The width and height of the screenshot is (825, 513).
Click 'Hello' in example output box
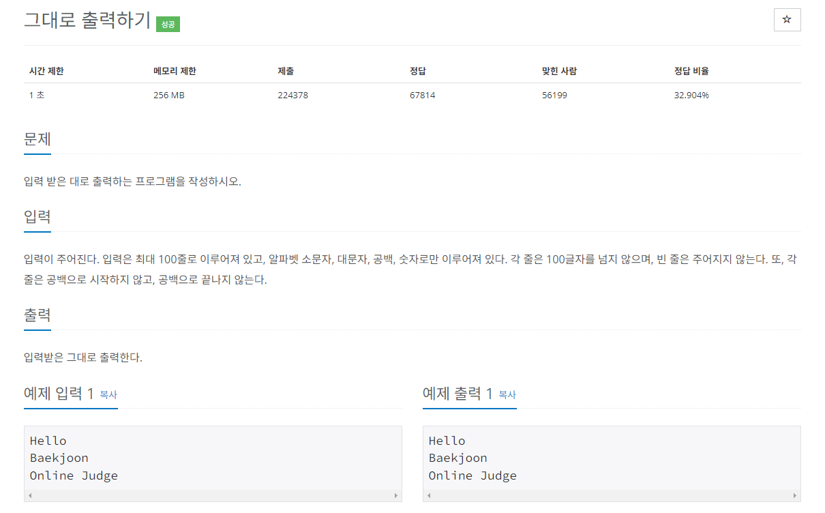(447, 441)
